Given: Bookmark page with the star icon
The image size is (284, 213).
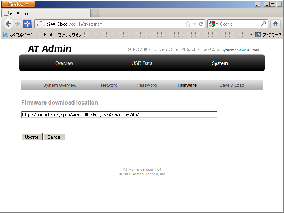Looking at the screenshot, I should click(x=188, y=24).
